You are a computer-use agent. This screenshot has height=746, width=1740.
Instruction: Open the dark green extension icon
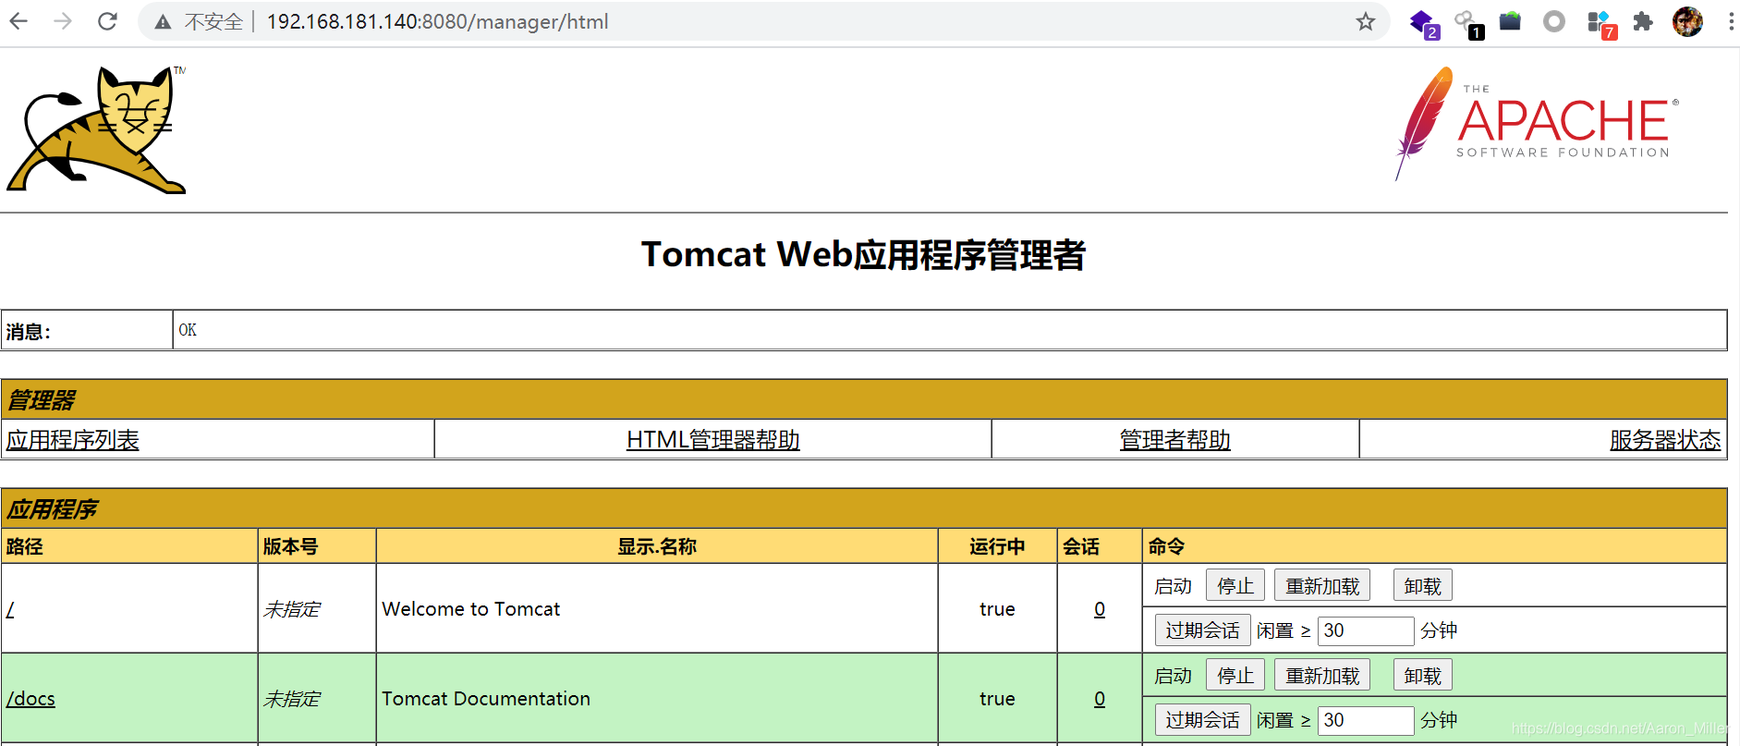point(1510,20)
